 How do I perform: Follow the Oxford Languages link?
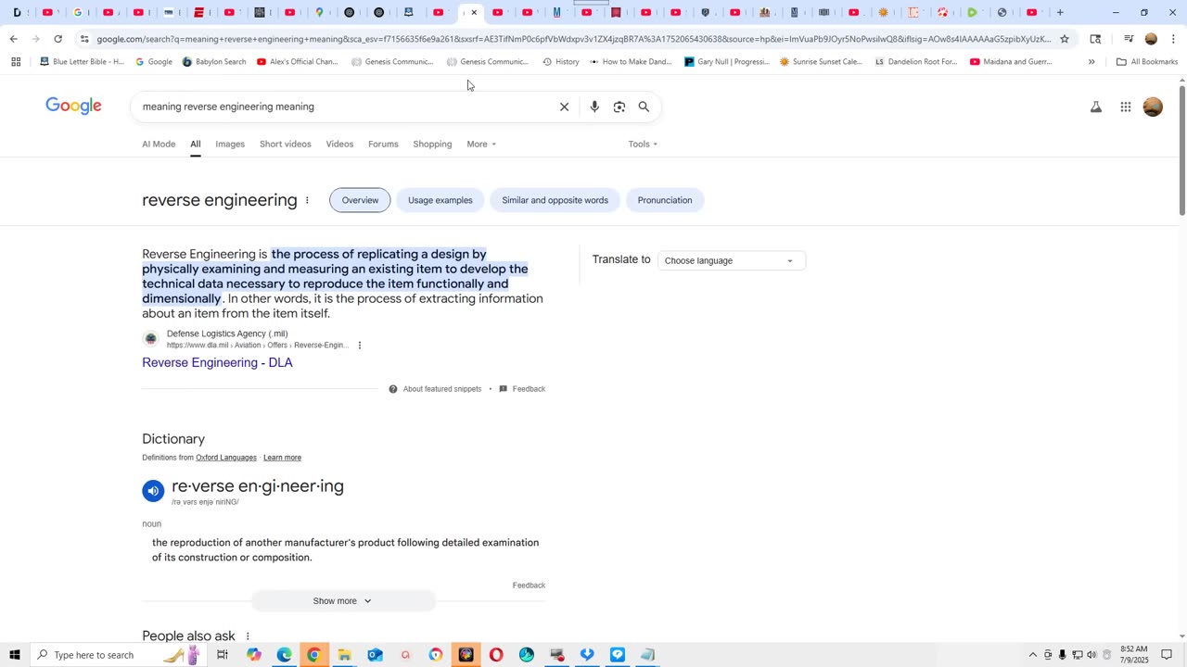coord(226,458)
